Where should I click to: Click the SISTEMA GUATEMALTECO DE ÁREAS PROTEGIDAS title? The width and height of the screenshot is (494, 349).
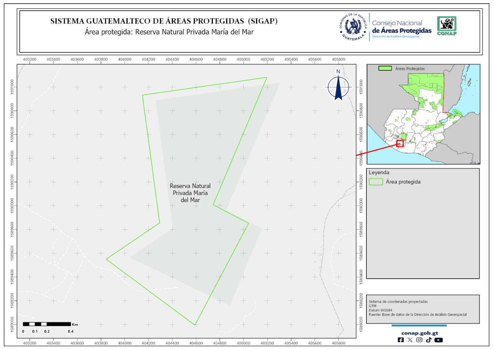(164, 21)
